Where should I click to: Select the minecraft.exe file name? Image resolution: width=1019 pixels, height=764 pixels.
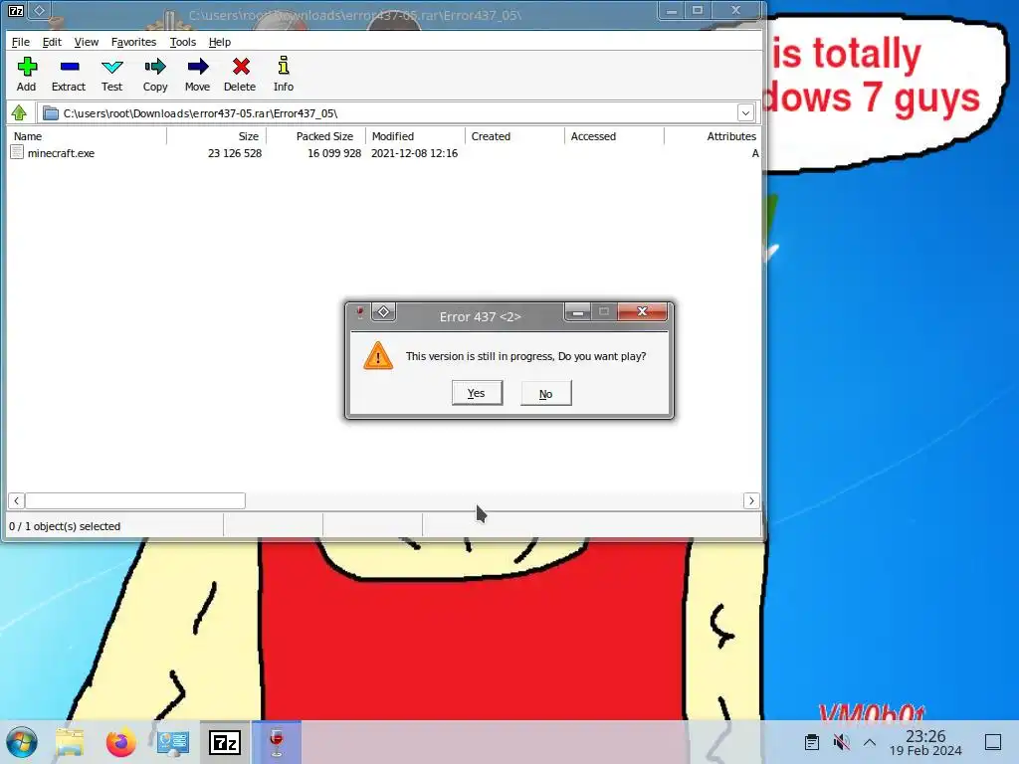(x=61, y=153)
